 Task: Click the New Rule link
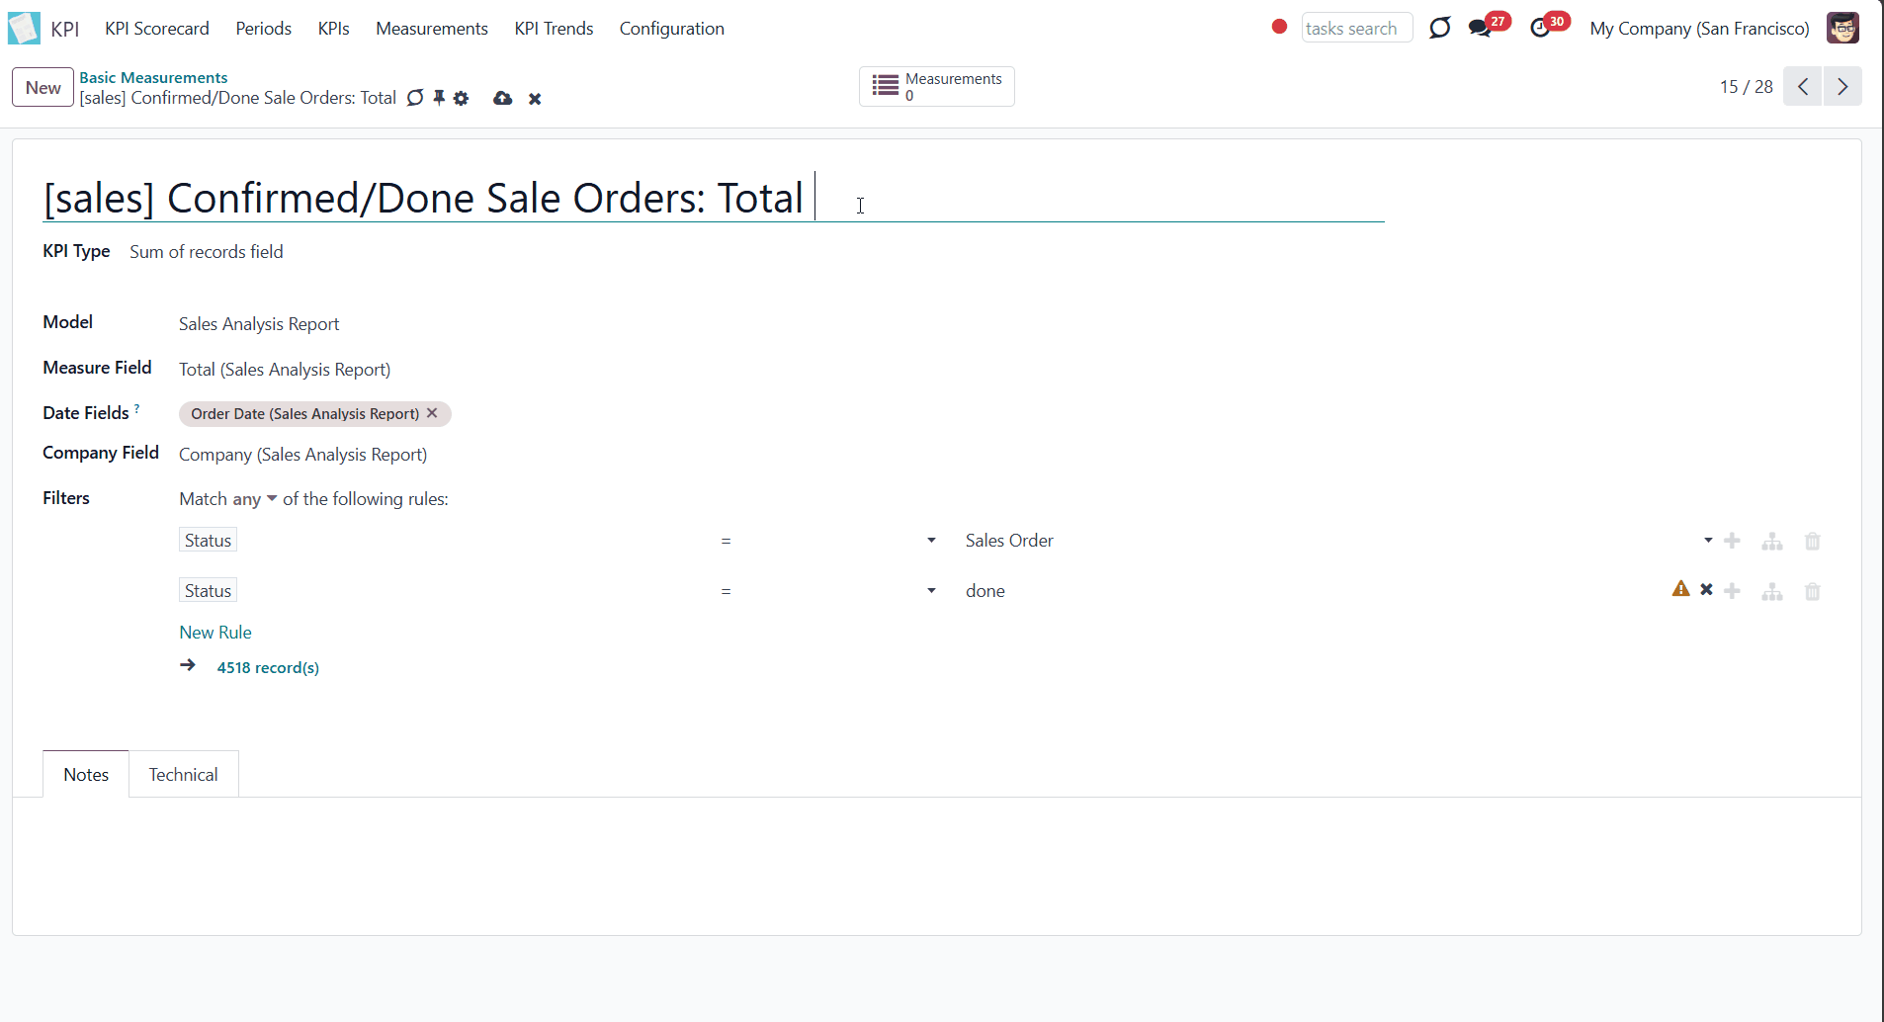pyautogui.click(x=215, y=633)
